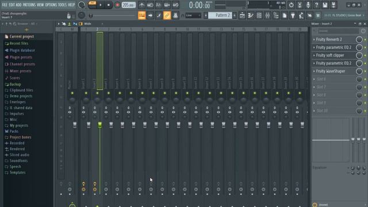Click the Fruity Reeverb 2 mix level knob
The image size is (368, 207).
point(359,40)
